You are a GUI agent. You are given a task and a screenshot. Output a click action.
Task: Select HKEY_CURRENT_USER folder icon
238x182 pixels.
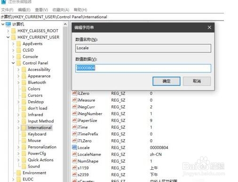(14, 37)
